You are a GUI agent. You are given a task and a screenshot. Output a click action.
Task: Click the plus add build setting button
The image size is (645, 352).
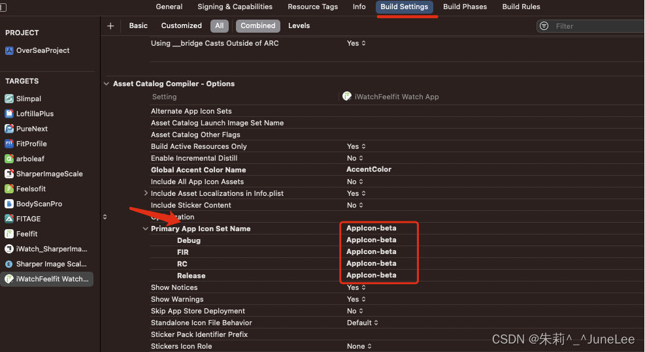coord(110,26)
